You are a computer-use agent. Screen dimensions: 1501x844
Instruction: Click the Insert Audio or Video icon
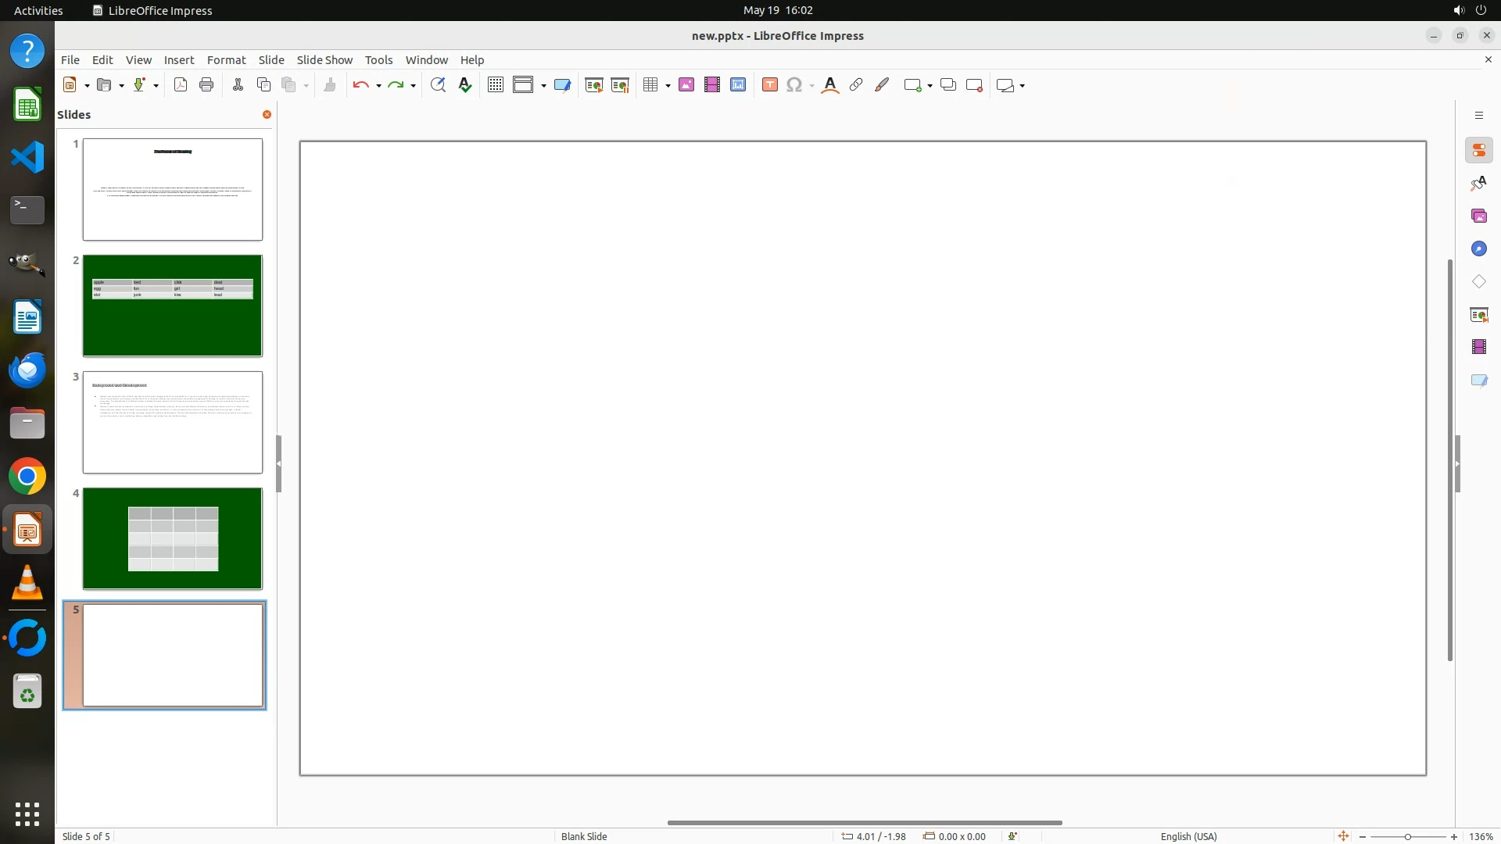[x=712, y=85]
